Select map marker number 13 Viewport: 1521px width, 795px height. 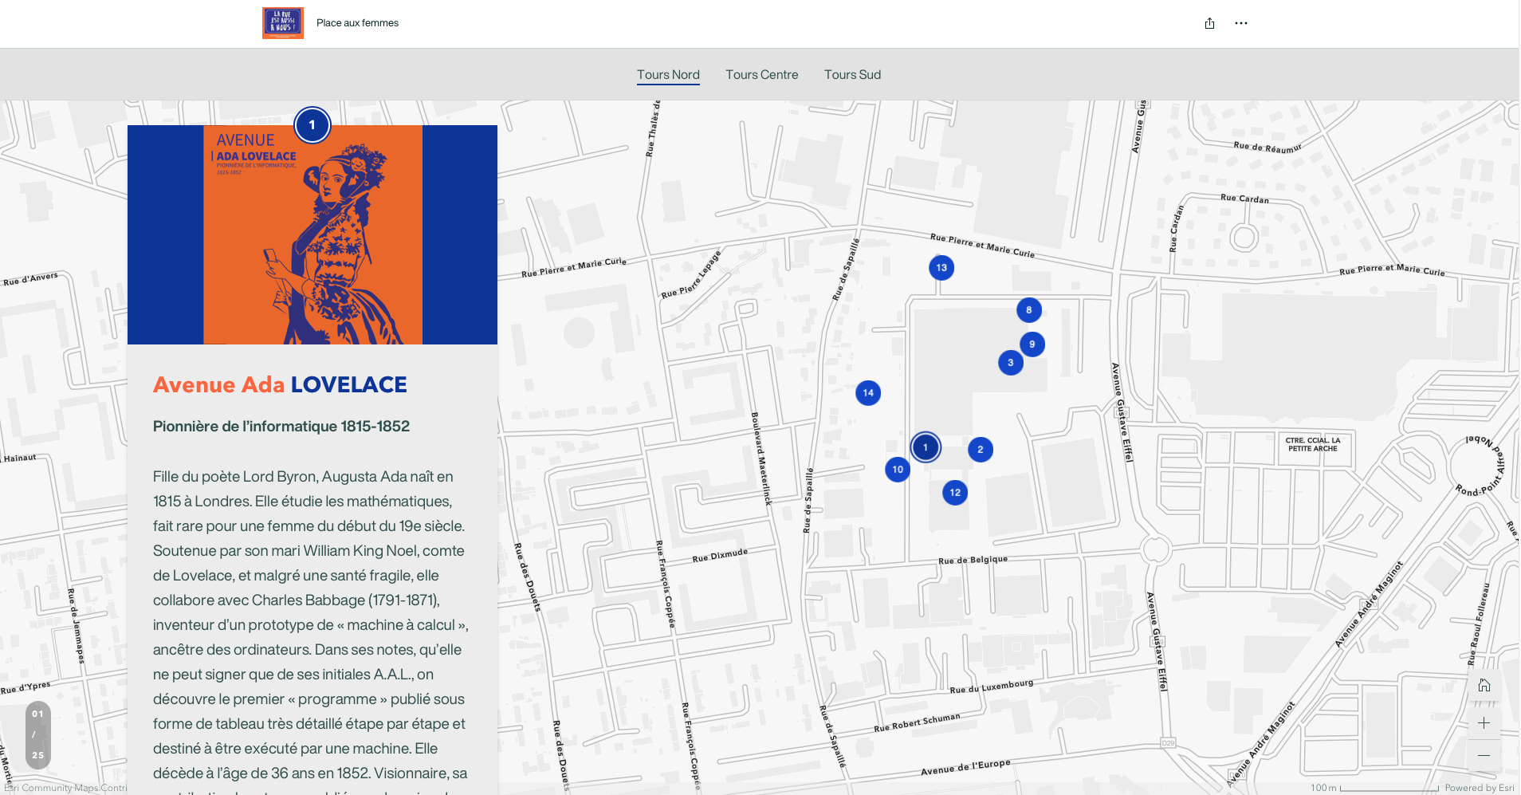click(941, 267)
